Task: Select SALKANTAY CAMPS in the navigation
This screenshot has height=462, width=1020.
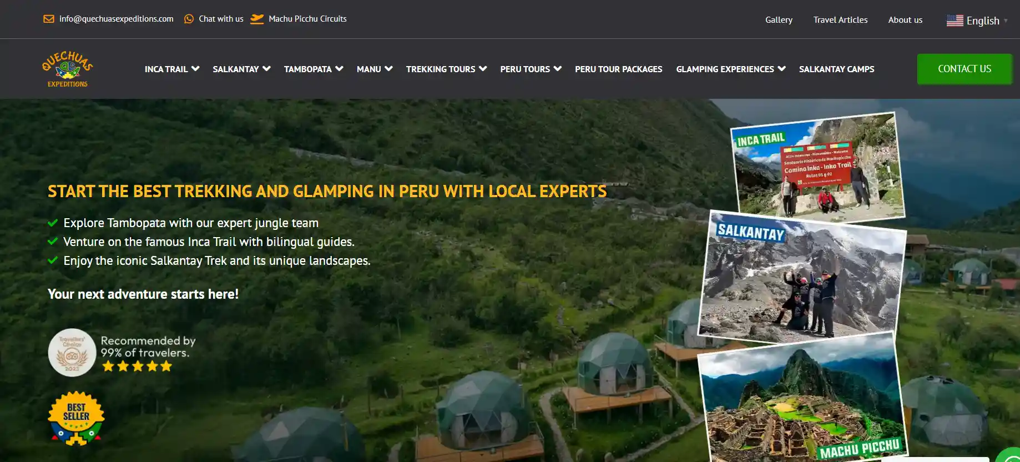Action: point(837,69)
